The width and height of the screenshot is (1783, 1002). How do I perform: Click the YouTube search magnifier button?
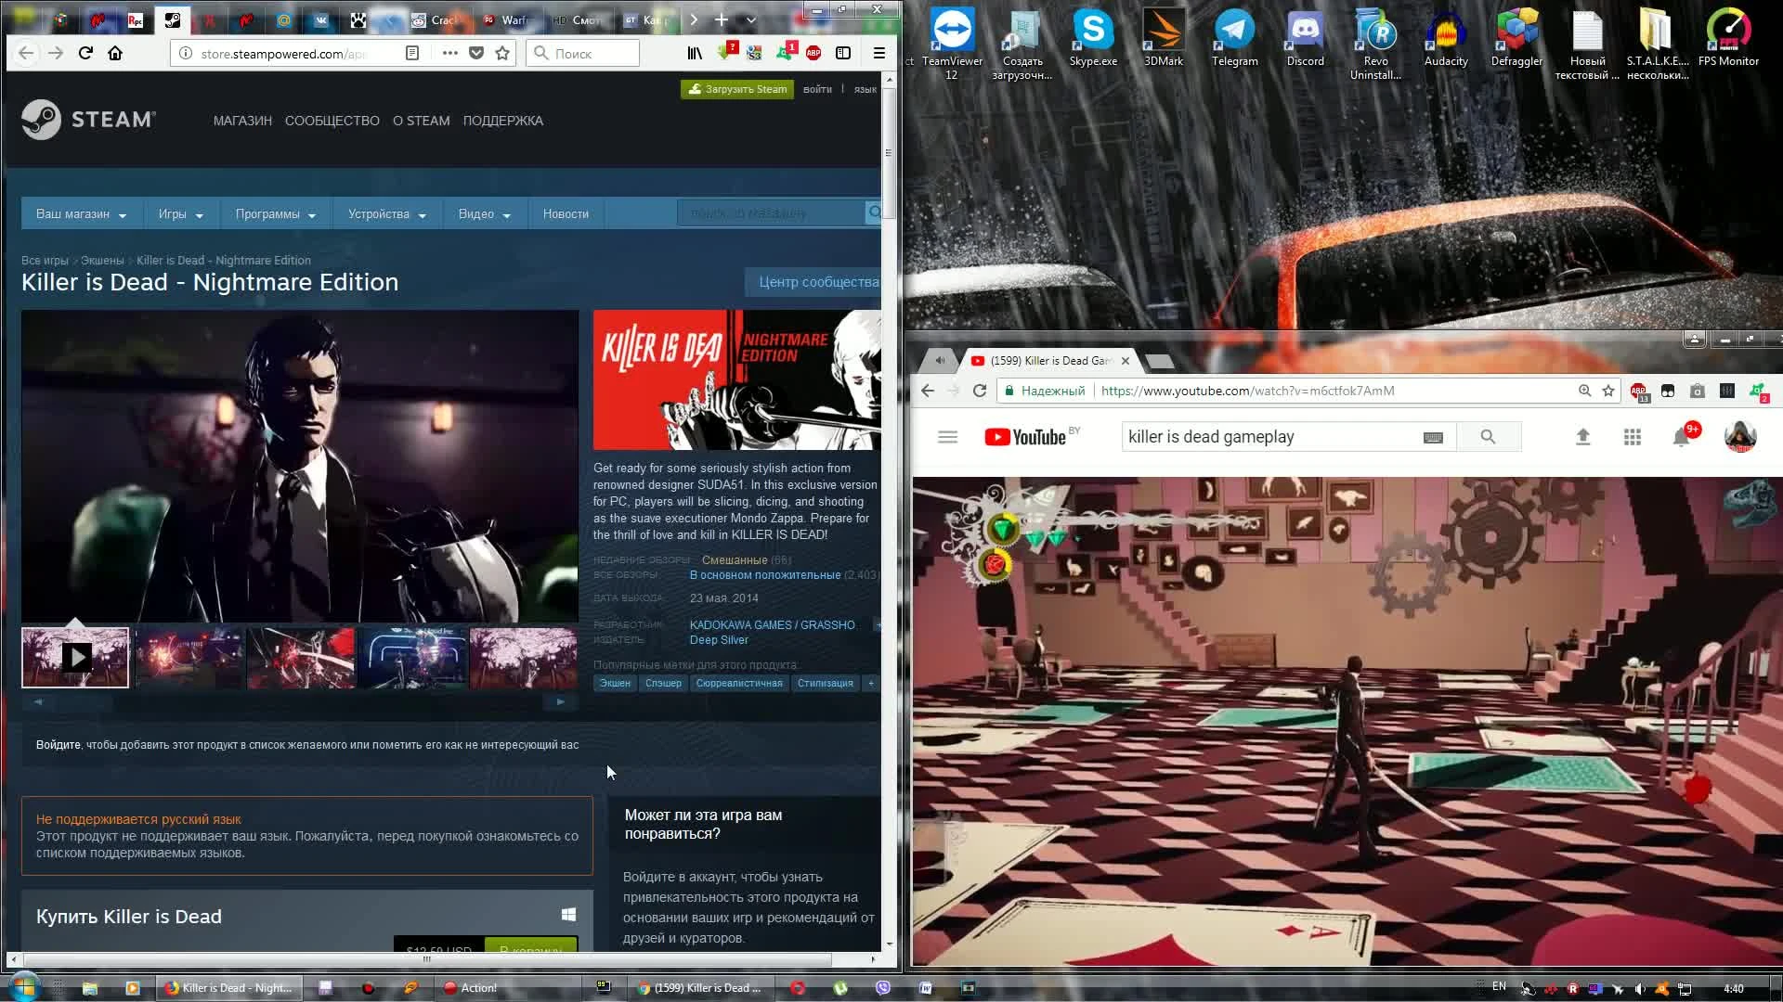(1488, 437)
